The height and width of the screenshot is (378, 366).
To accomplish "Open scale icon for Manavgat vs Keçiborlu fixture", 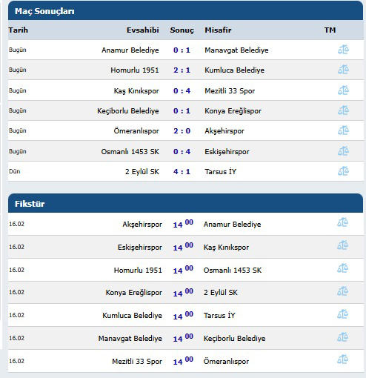I will click(x=342, y=337).
